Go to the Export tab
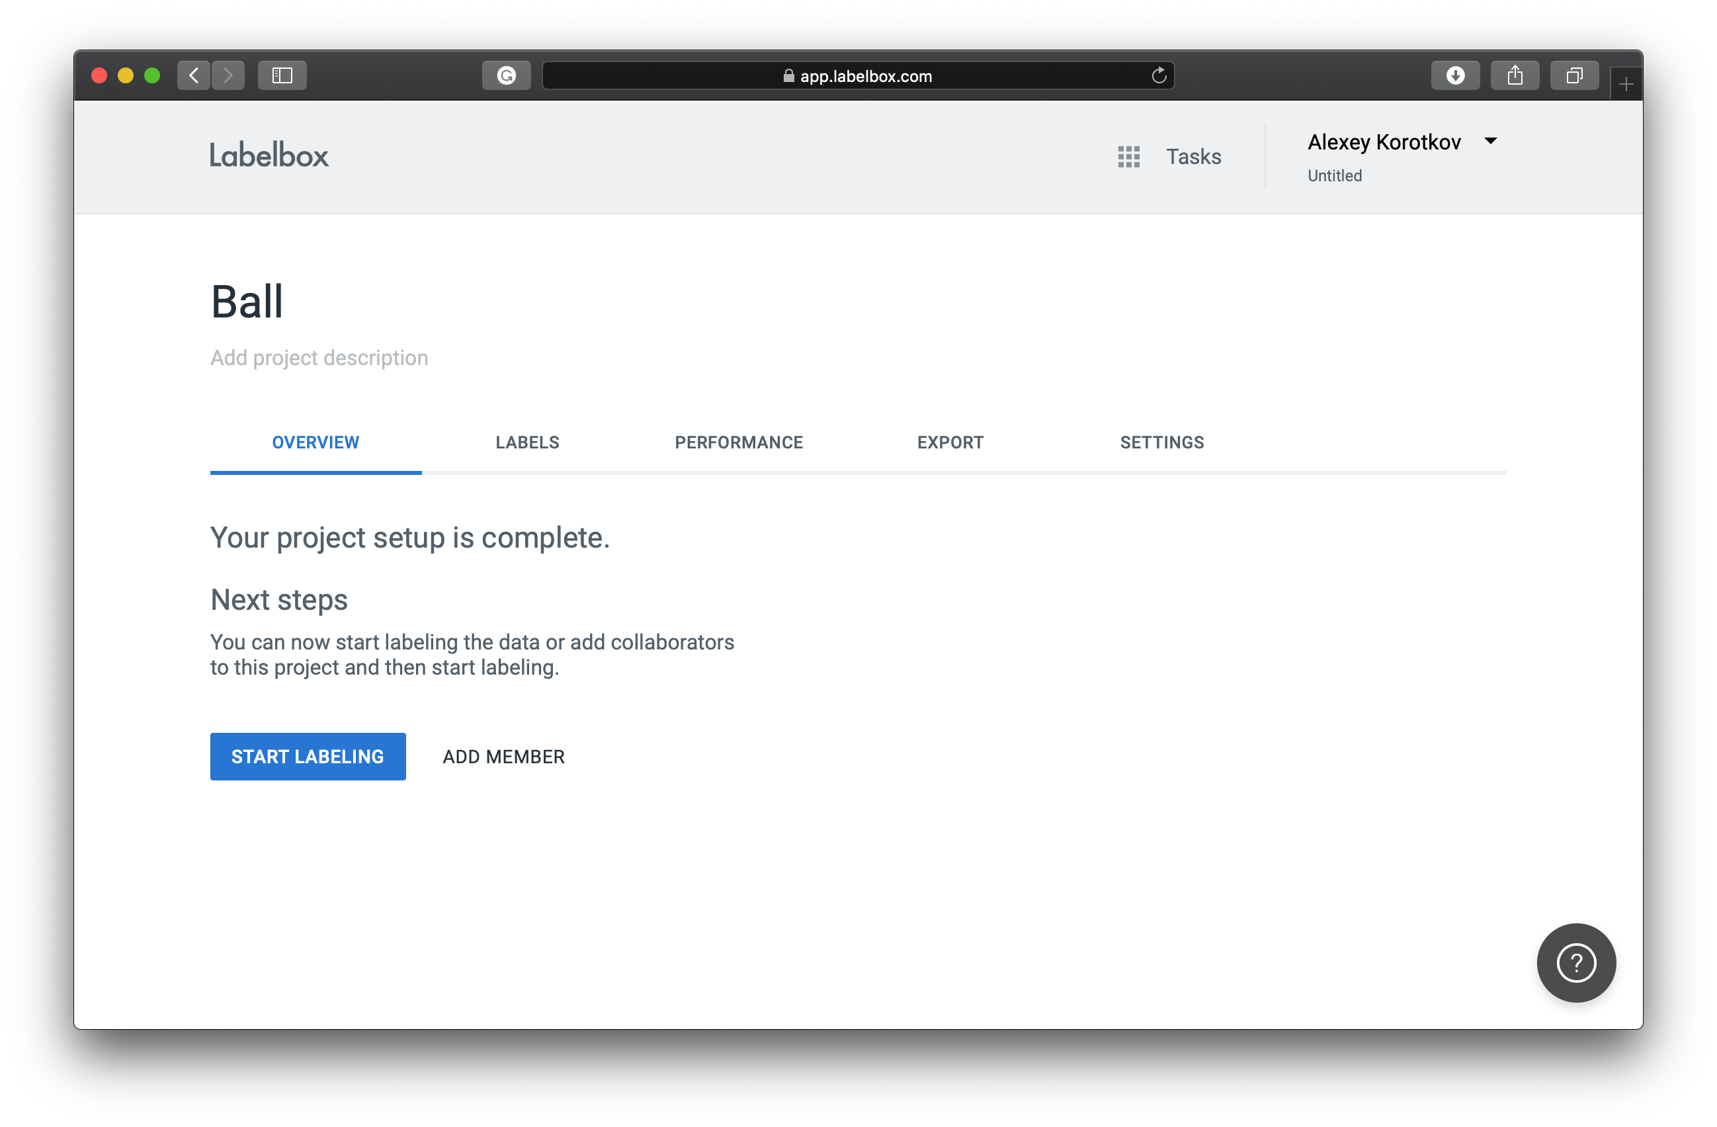This screenshot has height=1127, width=1717. (x=950, y=442)
